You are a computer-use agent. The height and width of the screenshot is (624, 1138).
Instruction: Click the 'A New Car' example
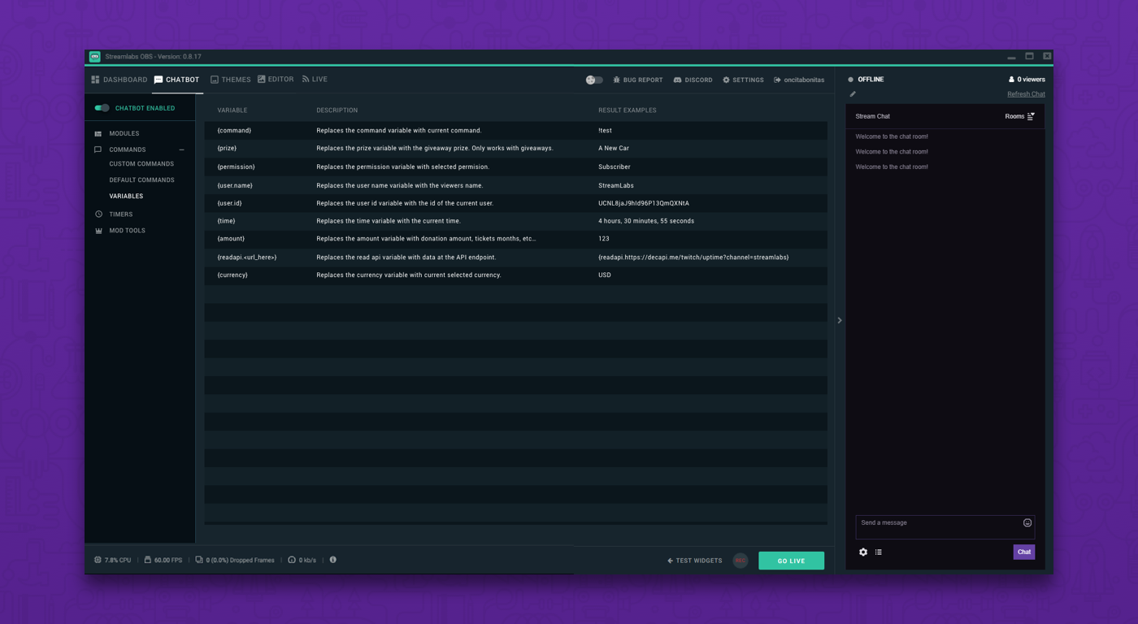[614, 148]
